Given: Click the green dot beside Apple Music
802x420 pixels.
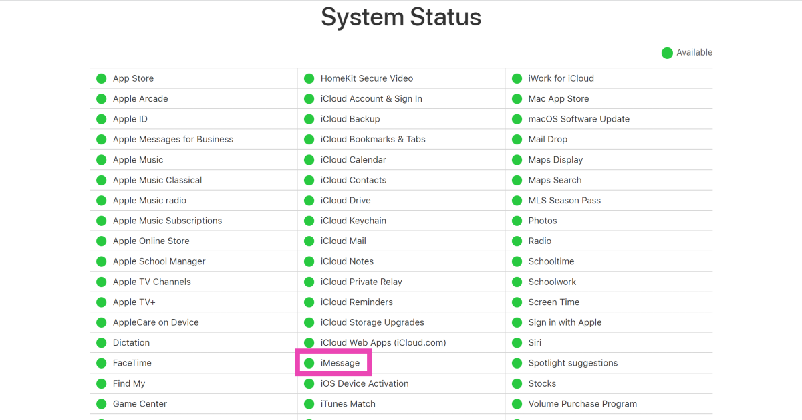Looking at the screenshot, I should point(101,160).
